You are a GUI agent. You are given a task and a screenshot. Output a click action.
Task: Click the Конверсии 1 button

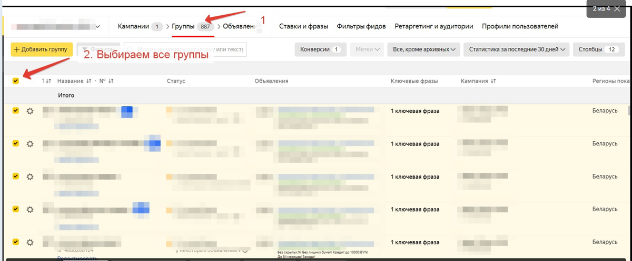point(320,49)
